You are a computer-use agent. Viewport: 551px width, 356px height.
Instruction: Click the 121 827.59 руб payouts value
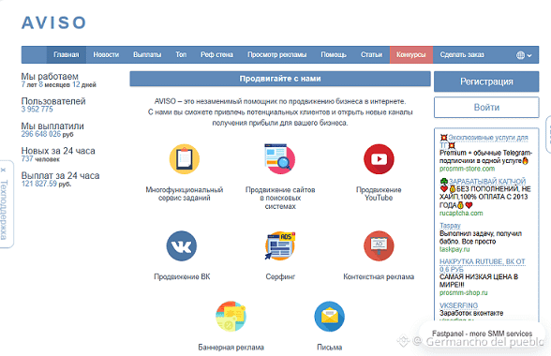pos(46,184)
